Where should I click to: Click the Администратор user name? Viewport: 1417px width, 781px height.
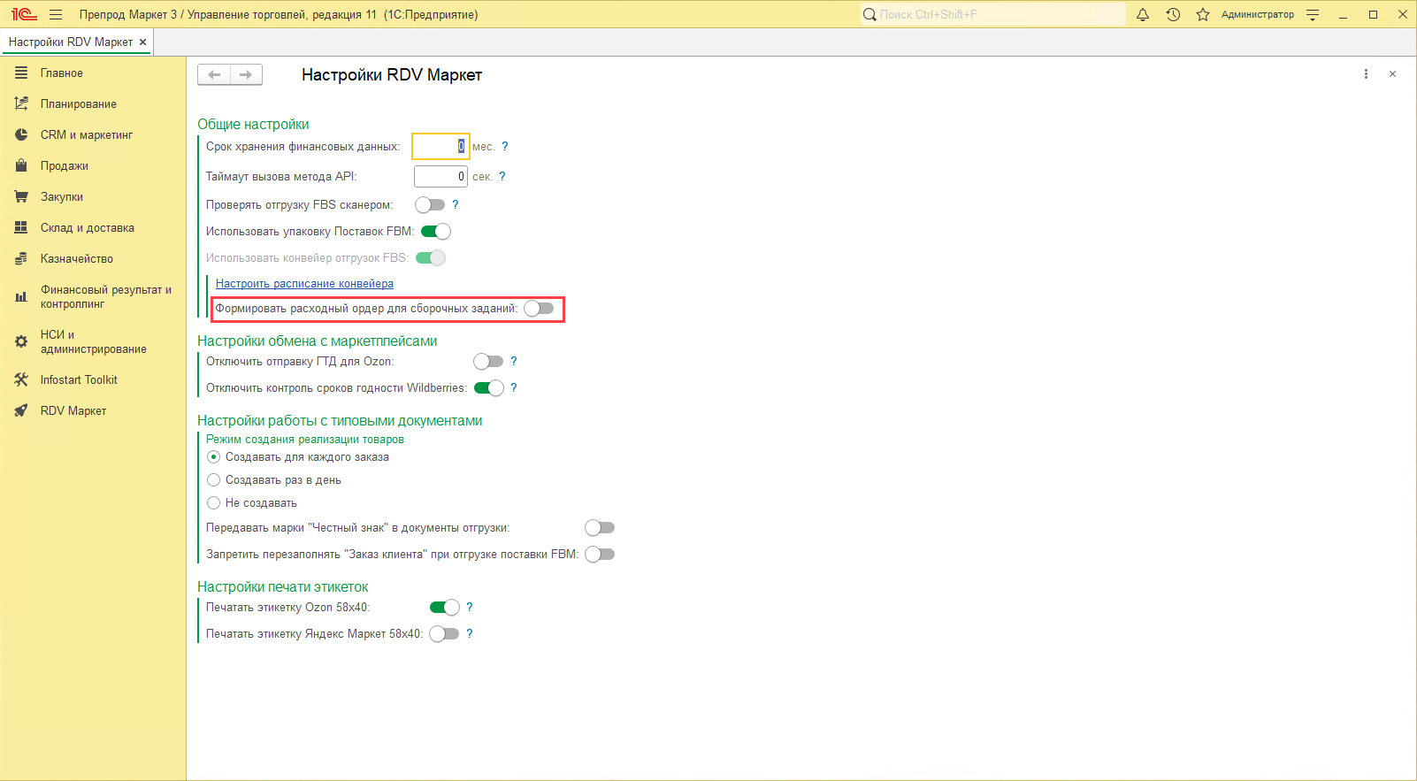[x=1257, y=14]
